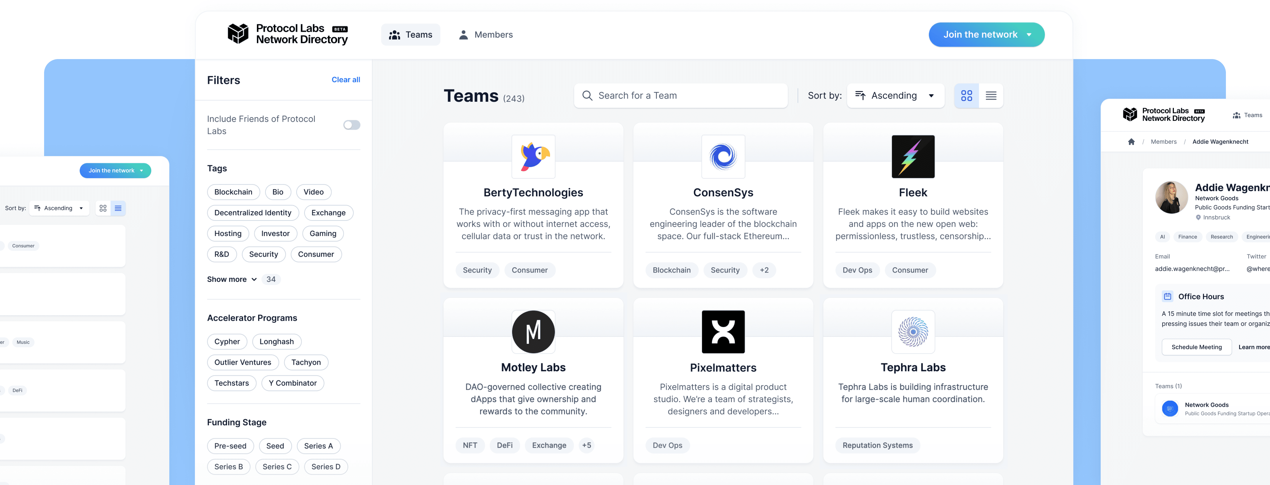Viewport: 1270px width, 485px height.
Task: Open the Ascending sort dropdown
Action: pyautogui.click(x=895, y=96)
